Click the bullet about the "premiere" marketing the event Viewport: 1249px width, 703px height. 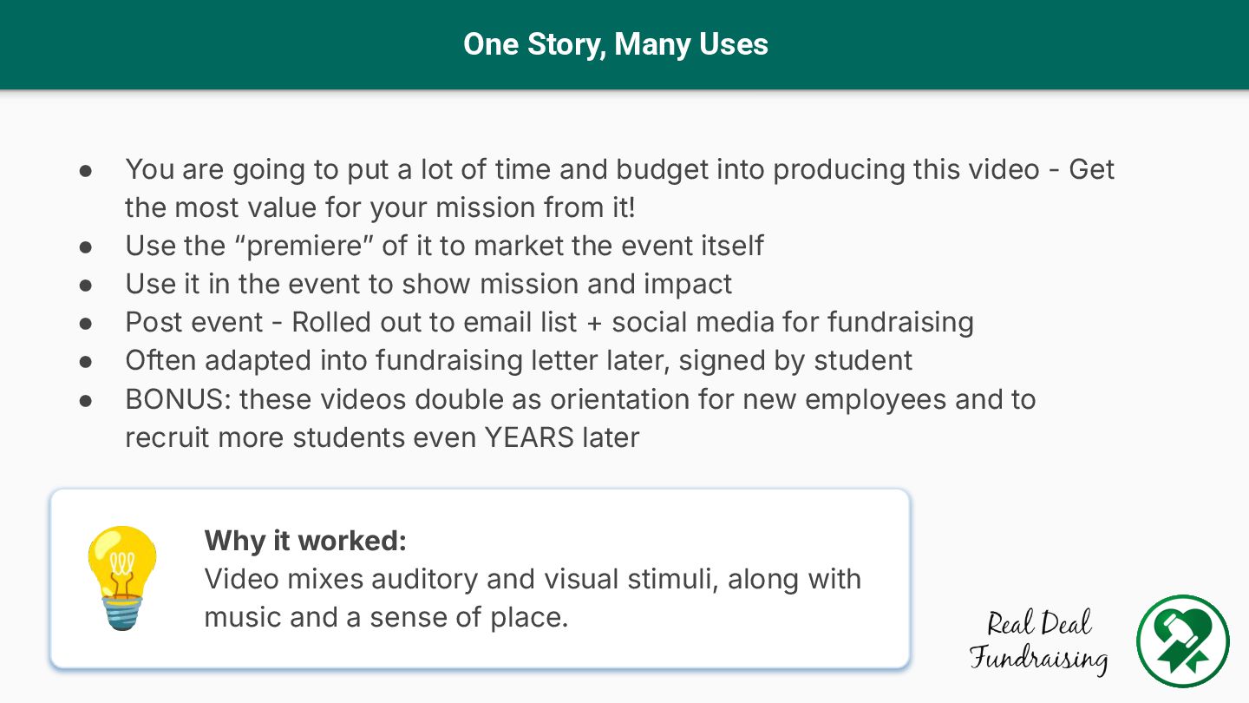coord(444,246)
